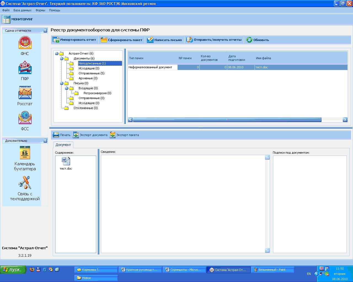Click scroll up arrow in Сведения
Viewport: 353px width, 282px height.
[x=267, y=157]
